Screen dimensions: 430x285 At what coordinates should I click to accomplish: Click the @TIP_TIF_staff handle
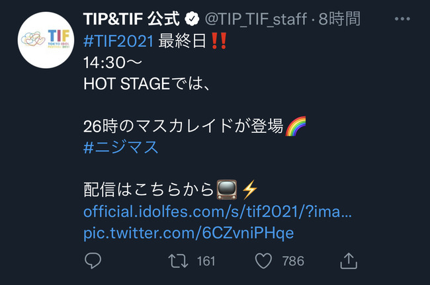256,19
